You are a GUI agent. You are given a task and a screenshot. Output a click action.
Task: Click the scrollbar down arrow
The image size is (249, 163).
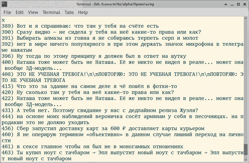click(x=246, y=159)
